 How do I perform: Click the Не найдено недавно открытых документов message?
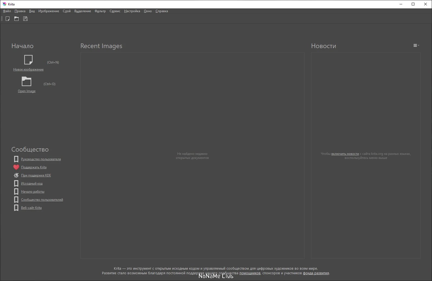point(192,156)
